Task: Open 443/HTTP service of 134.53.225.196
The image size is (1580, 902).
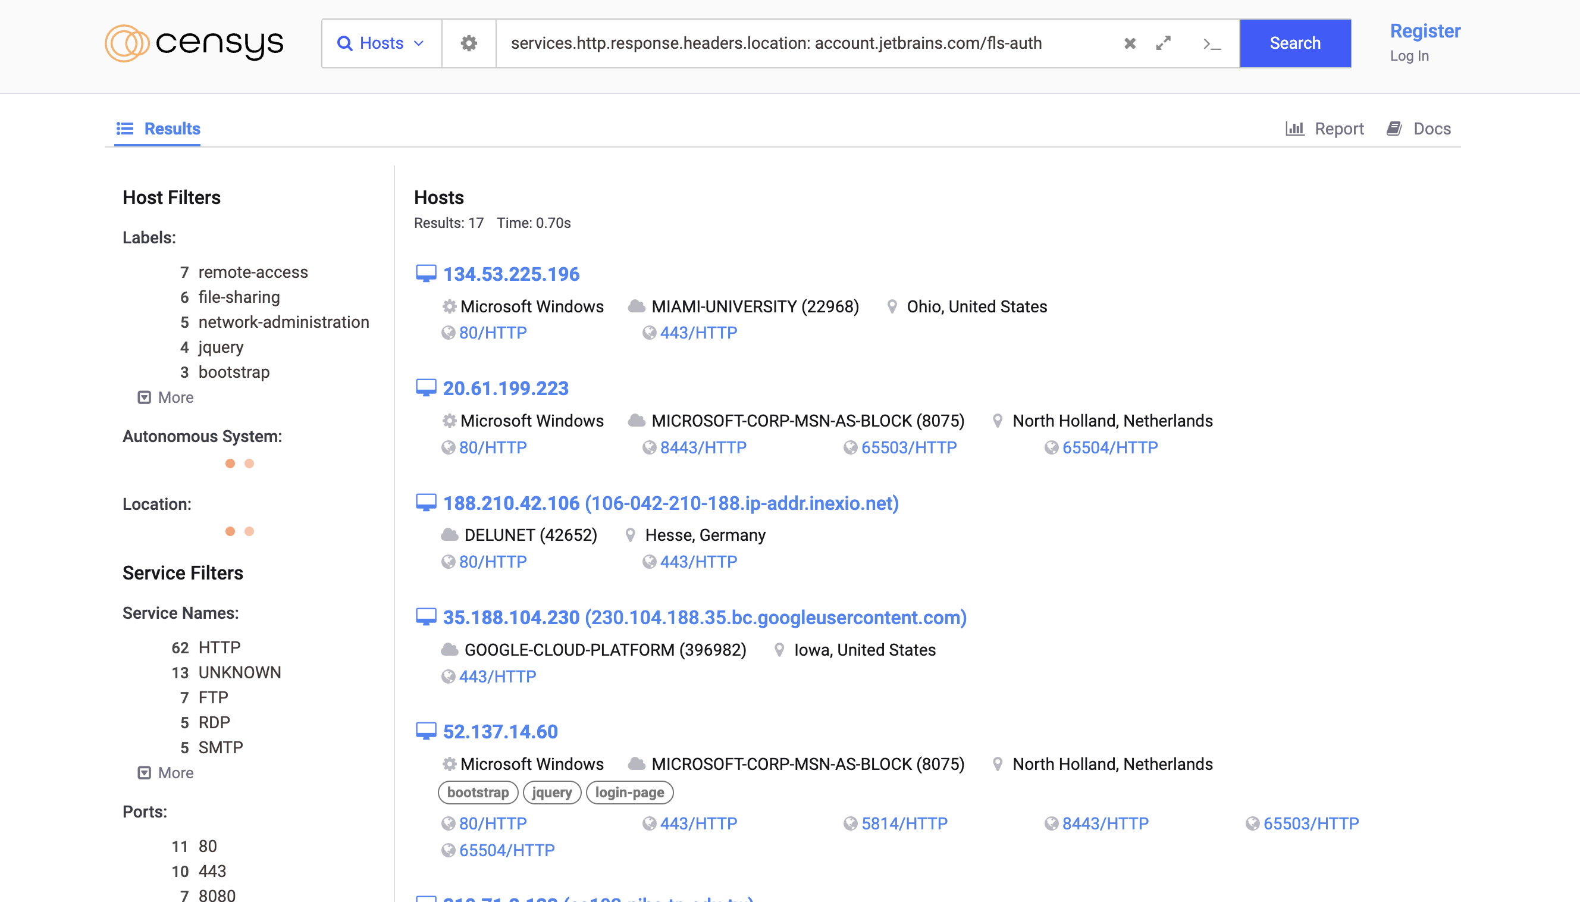Action: pyautogui.click(x=698, y=333)
